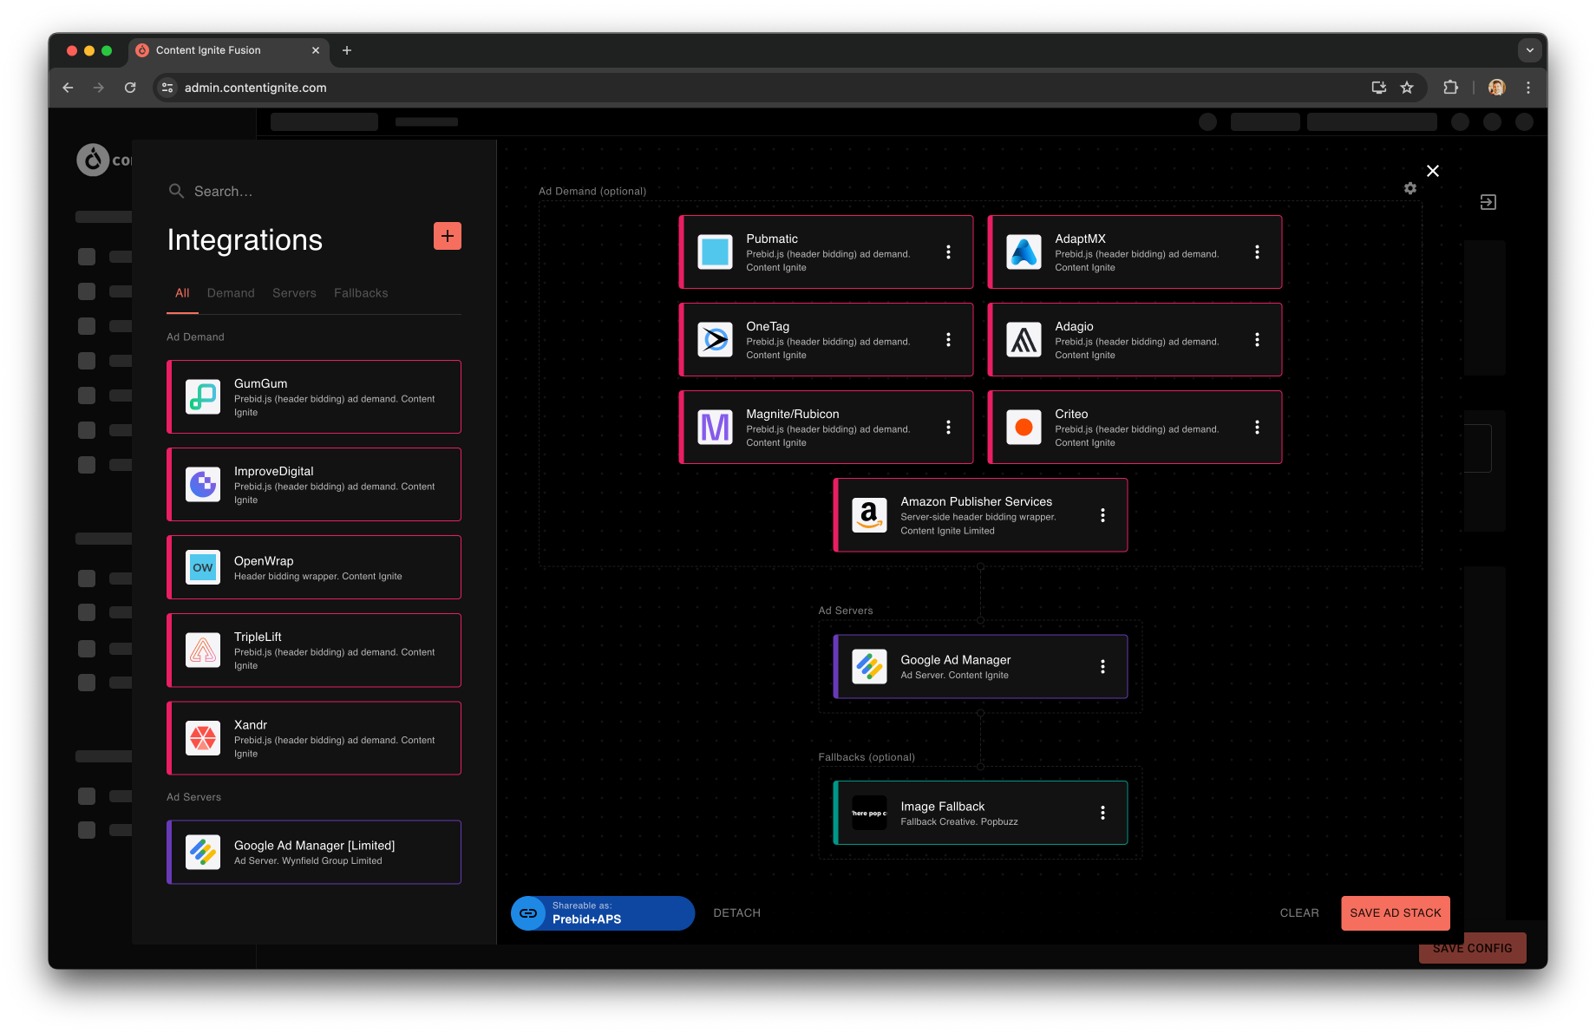The image size is (1596, 1033).
Task: Open options menu for Magnite/Rubicon
Action: 949,428
